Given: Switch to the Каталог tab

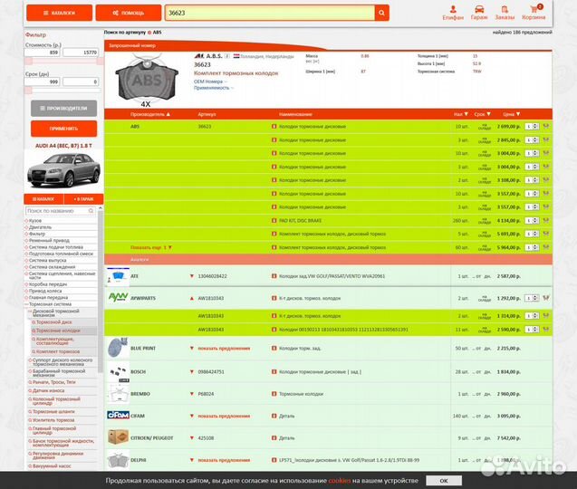Looking at the screenshot, I should (43, 199).
